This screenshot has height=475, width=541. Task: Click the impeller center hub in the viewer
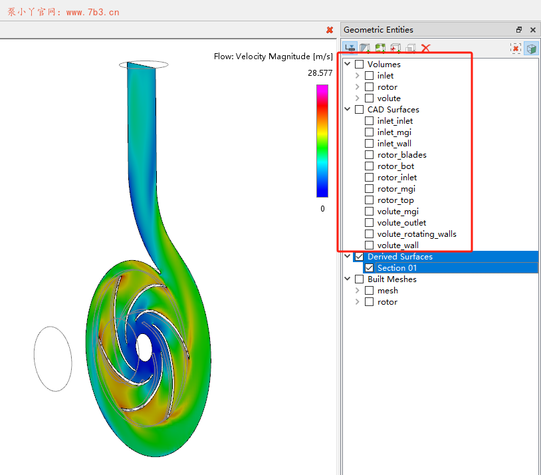point(144,347)
